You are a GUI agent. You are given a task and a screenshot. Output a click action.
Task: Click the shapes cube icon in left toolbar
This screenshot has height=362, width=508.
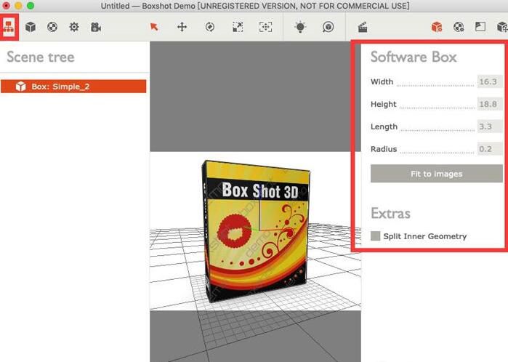[x=31, y=27]
